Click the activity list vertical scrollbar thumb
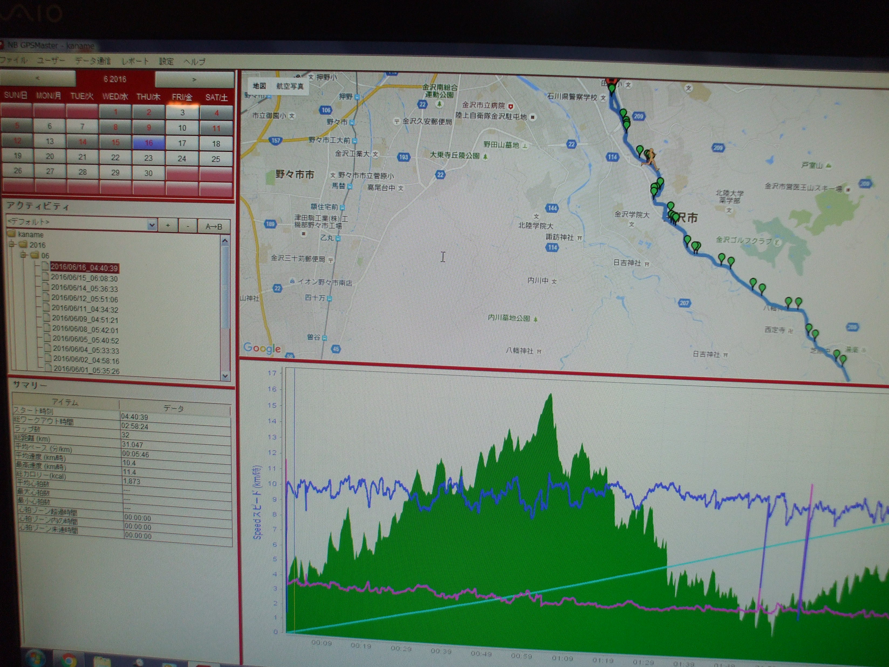The height and width of the screenshot is (667, 889). click(225, 287)
